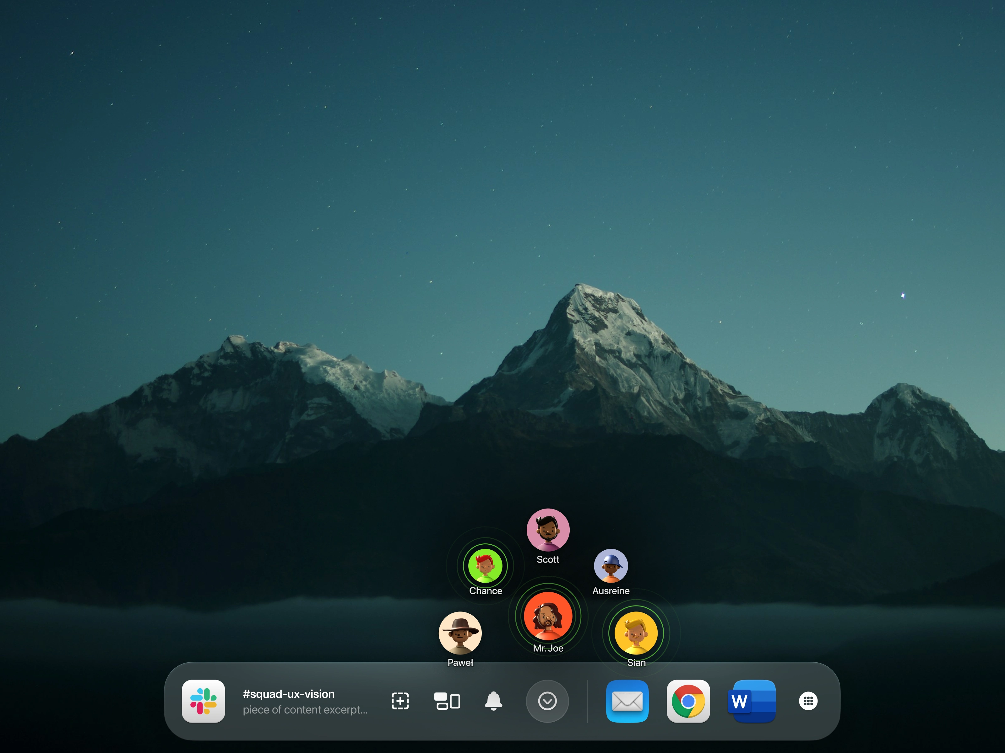Open the Slack app icon

point(203,701)
